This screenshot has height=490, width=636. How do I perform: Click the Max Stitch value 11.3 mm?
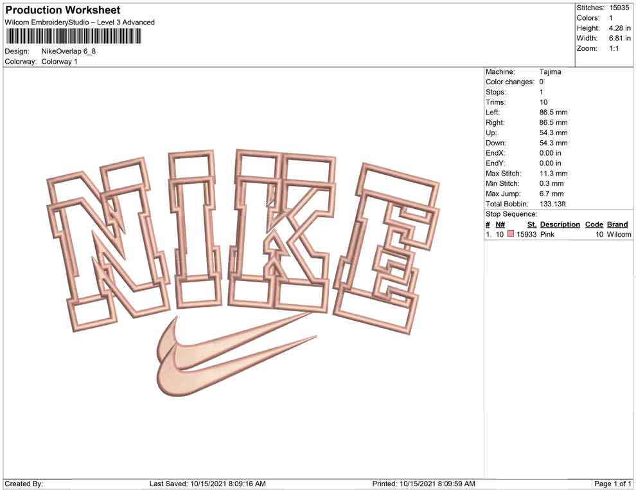click(x=554, y=174)
